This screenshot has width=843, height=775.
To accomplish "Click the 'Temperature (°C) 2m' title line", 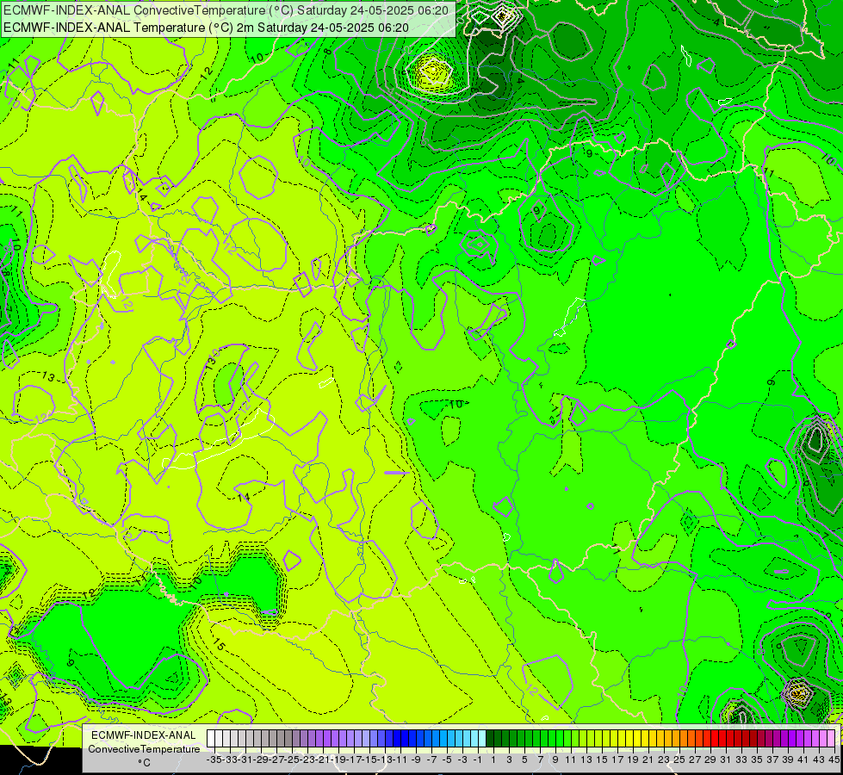I will 207,28.
